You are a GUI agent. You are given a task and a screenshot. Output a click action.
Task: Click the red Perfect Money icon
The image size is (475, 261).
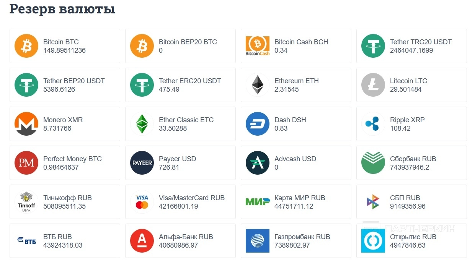26,163
